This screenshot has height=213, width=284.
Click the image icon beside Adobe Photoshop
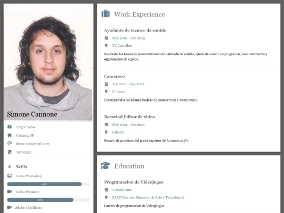pyautogui.click(x=9, y=176)
